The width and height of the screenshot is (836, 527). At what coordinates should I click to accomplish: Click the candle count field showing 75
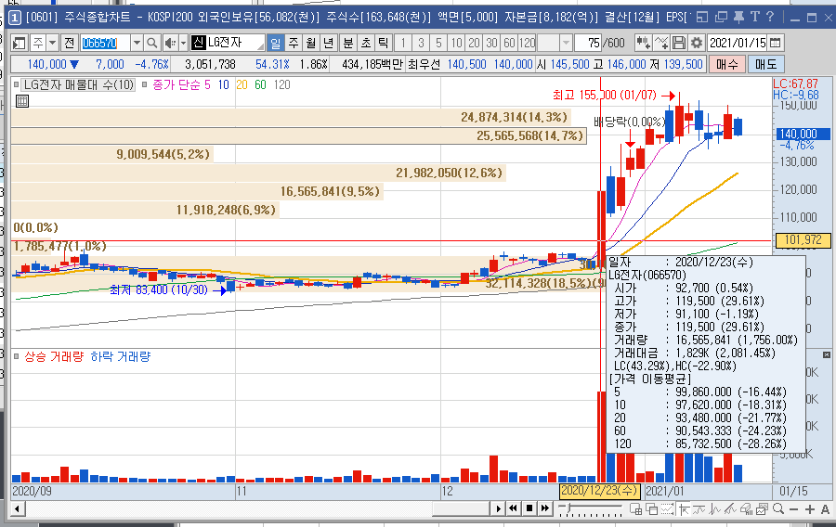(x=588, y=43)
